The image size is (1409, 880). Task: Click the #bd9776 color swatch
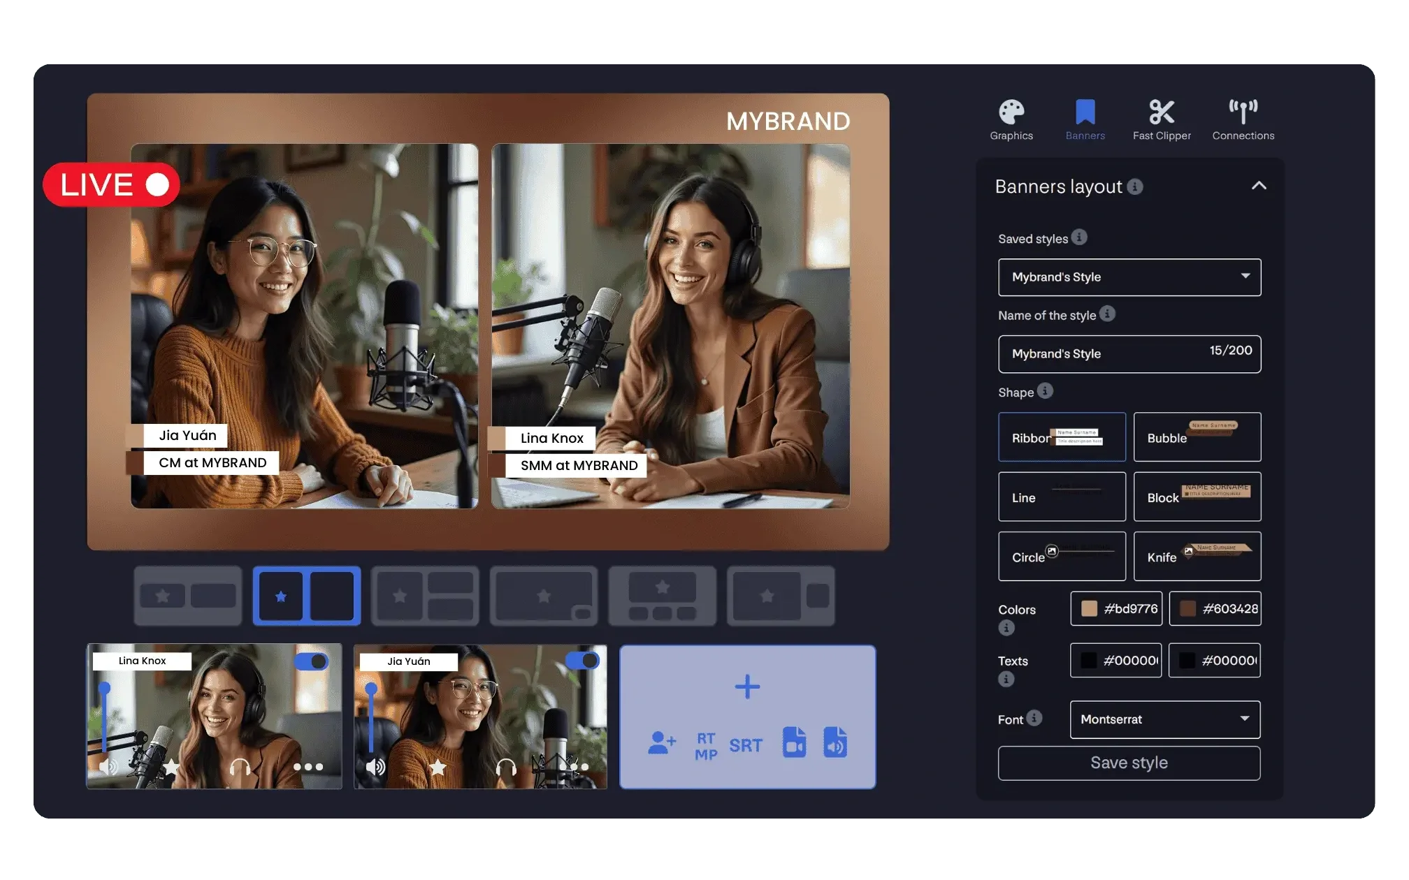point(1089,608)
